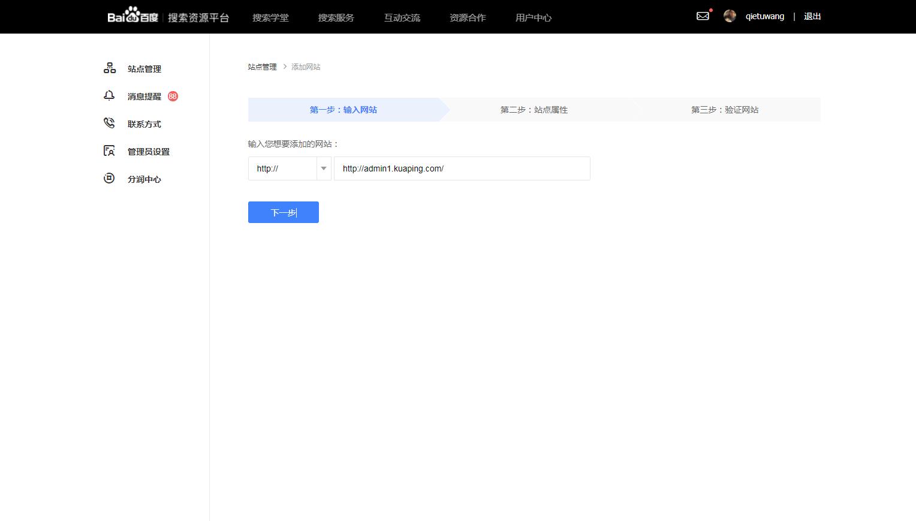Open the http:// protocol combo box
This screenshot has width=916, height=521.
(x=282, y=168)
